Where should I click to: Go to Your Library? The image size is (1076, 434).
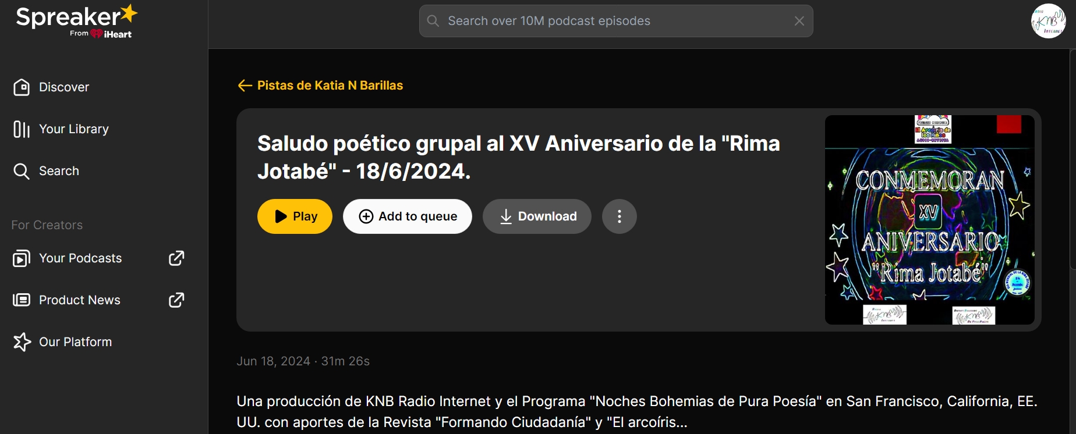61,129
